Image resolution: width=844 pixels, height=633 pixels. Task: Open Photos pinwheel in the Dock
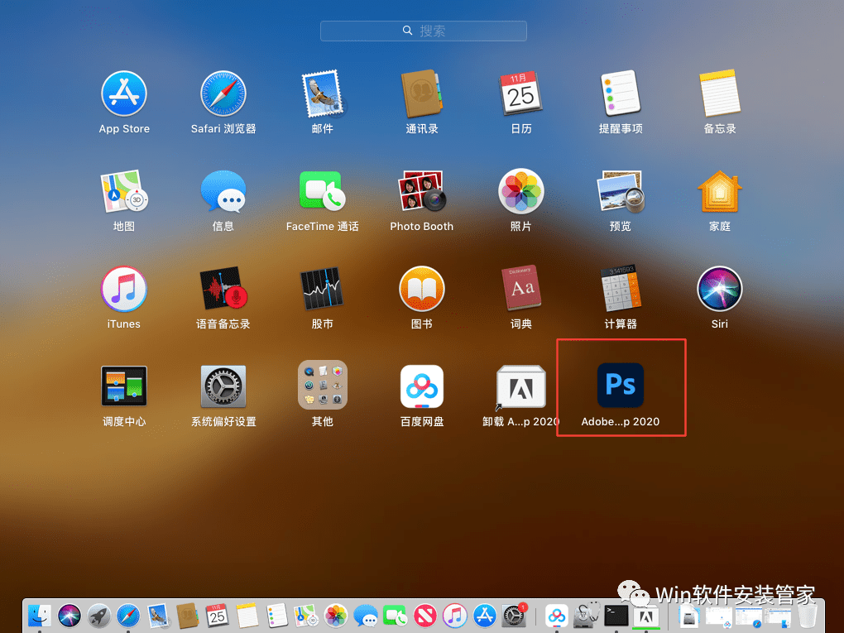(x=336, y=616)
